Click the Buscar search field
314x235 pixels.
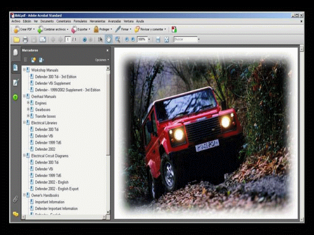tap(186, 40)
